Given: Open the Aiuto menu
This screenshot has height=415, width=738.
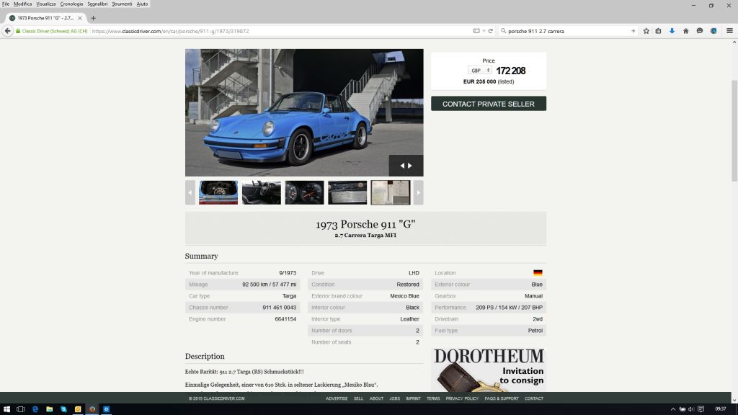Looking at the screenshot, I should point(142,4).
